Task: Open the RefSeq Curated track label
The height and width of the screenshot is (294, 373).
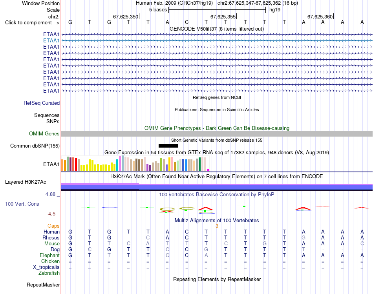Action: [41, 103]
